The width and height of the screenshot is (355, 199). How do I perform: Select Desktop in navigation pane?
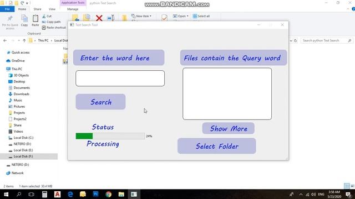click(19, 81)
